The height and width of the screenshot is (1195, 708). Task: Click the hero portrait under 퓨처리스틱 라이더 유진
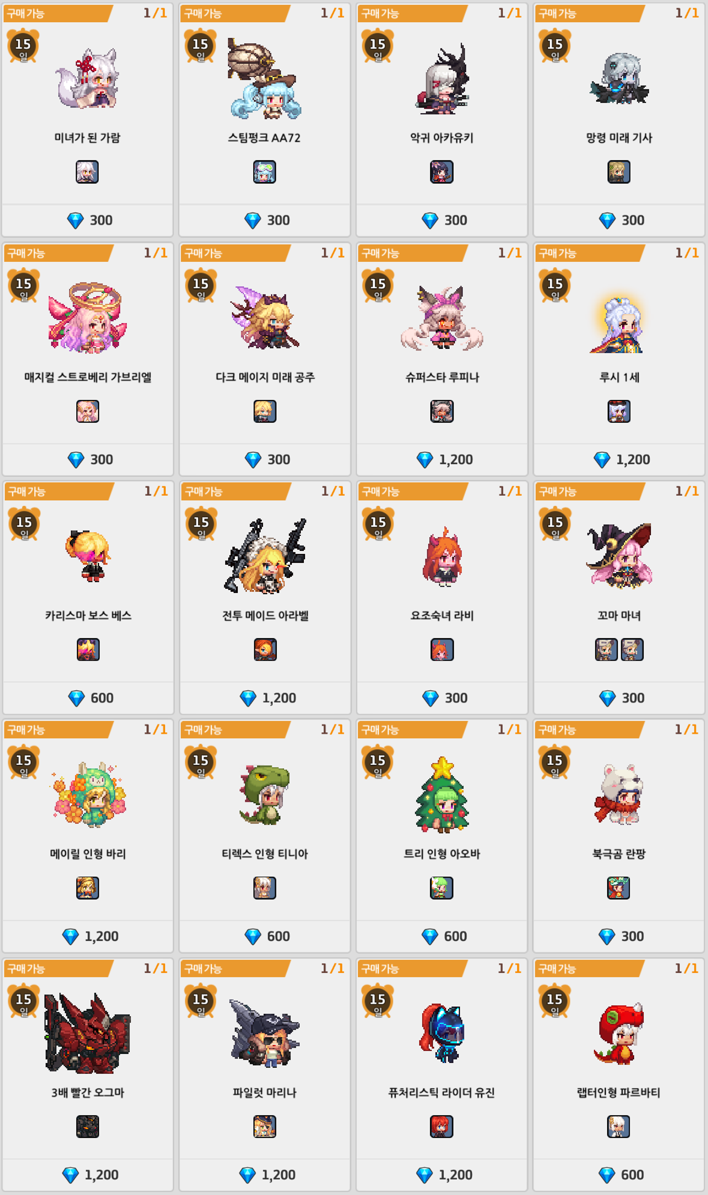[x=441, y=1126]
